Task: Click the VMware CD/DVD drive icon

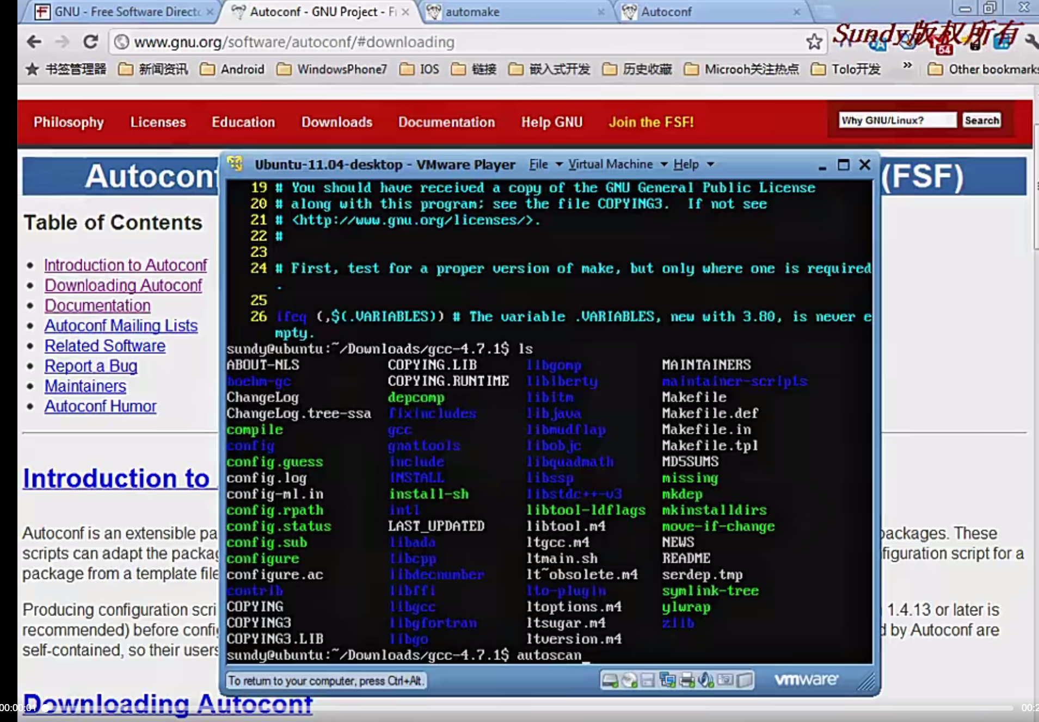Action: (630, 680)
